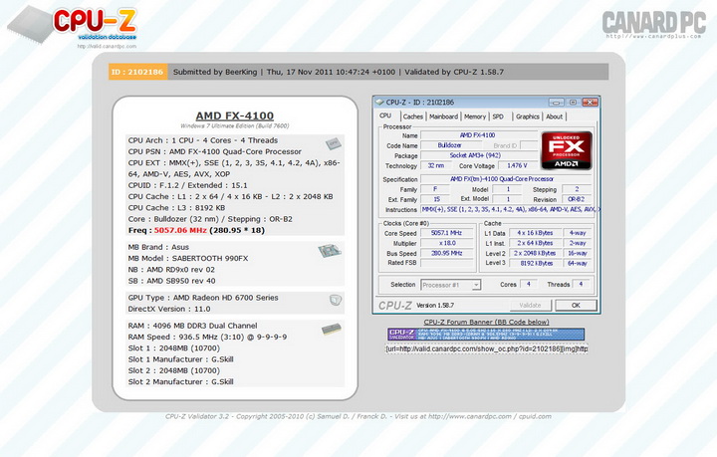Switch to the About tab
The height and width of the screenshot is (457, 717).
(555, 116)
